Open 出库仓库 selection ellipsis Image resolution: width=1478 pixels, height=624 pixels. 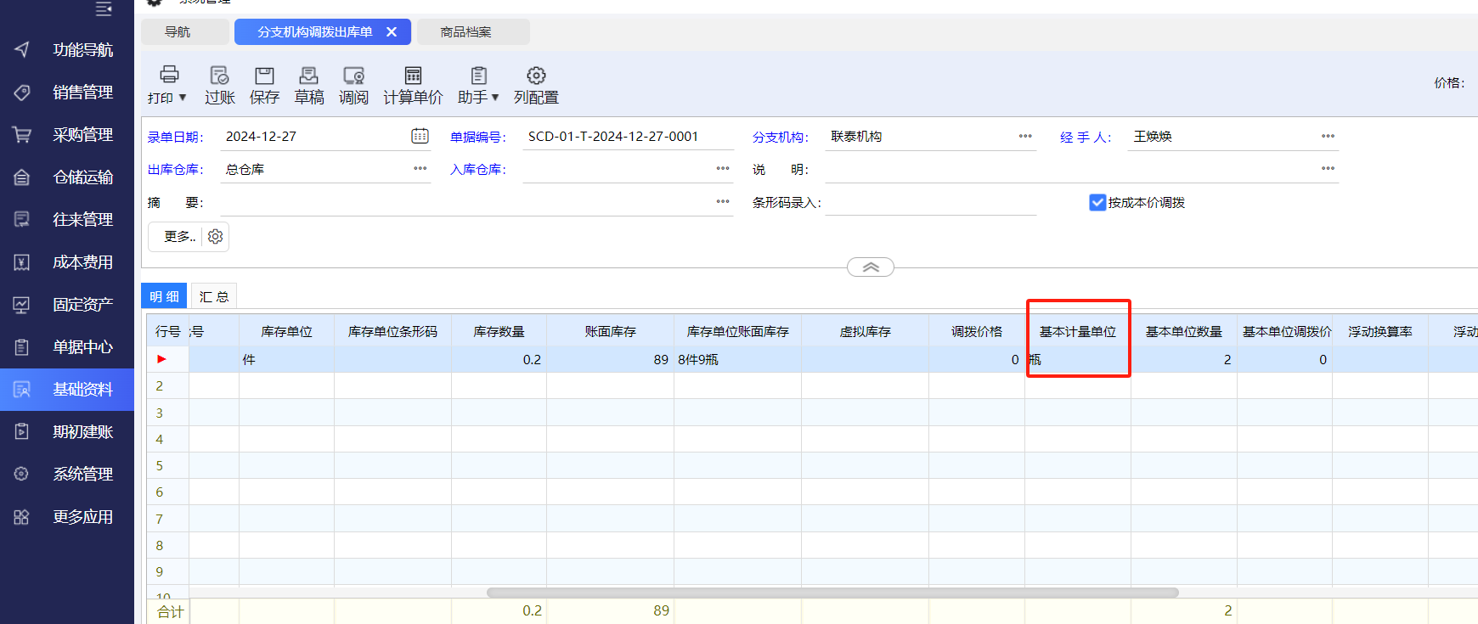click(x=420, y=168)
